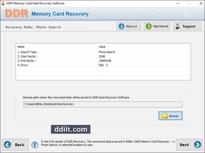
Task: Click the green question mark Help Manual icon
Action: 149,26
